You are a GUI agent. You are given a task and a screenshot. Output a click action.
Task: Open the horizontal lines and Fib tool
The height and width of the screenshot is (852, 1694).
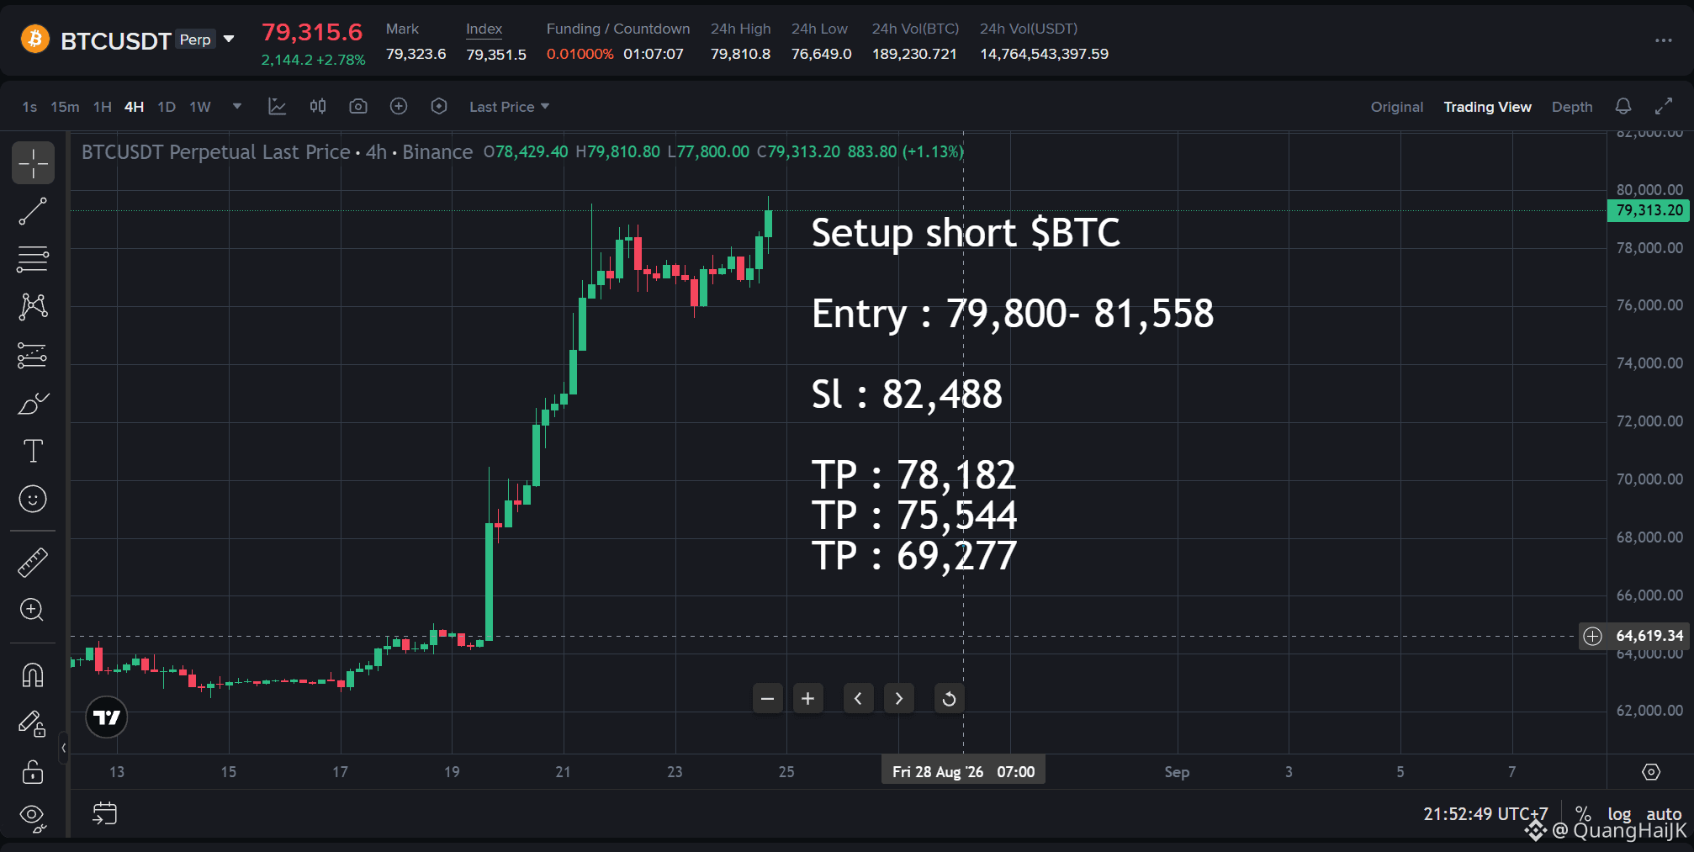33,259
